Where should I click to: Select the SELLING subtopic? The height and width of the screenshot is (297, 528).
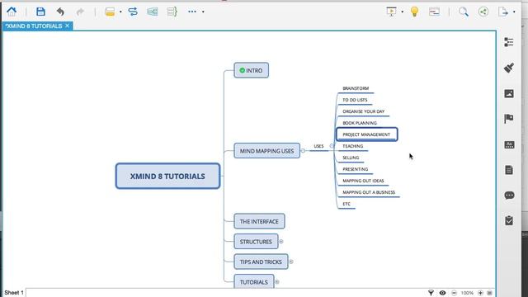tap(351, 158)
